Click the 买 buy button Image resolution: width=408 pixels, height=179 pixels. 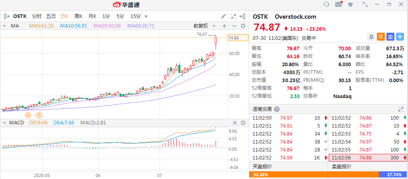point(380,37)
